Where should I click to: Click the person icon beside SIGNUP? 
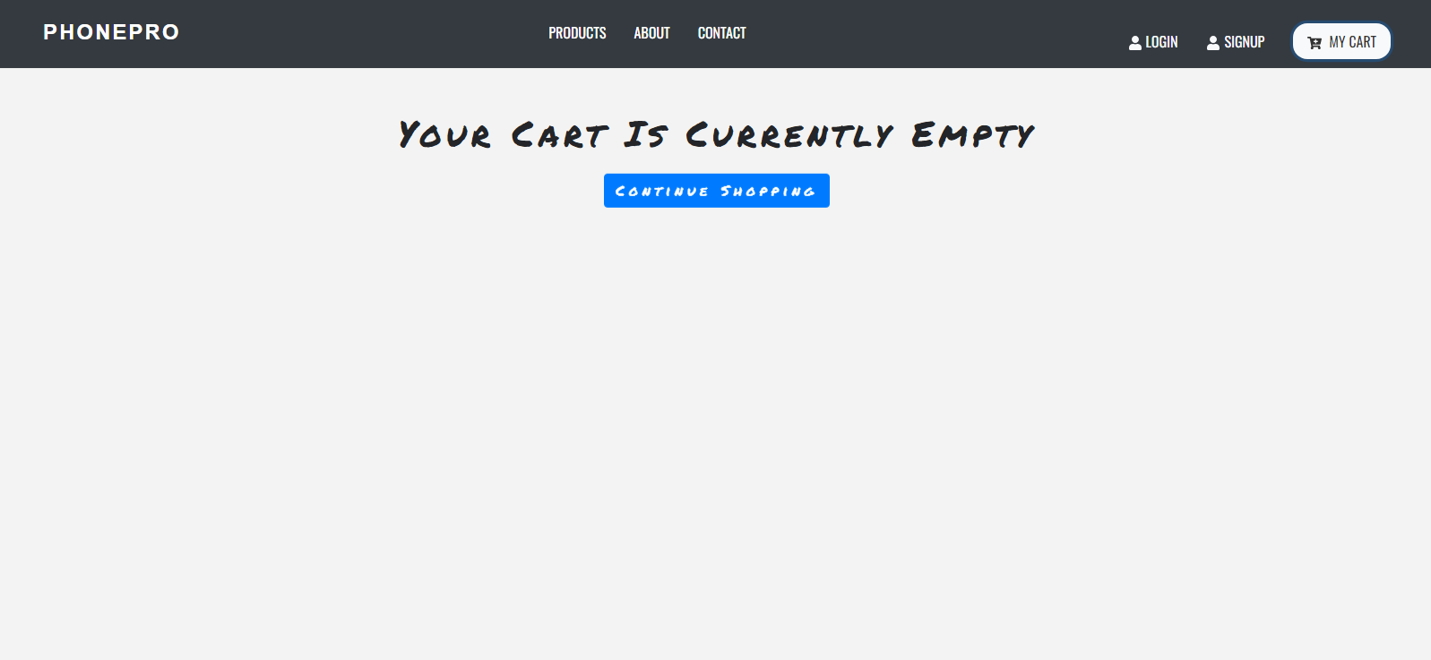pyautogui.click(x=1213, y=42)
